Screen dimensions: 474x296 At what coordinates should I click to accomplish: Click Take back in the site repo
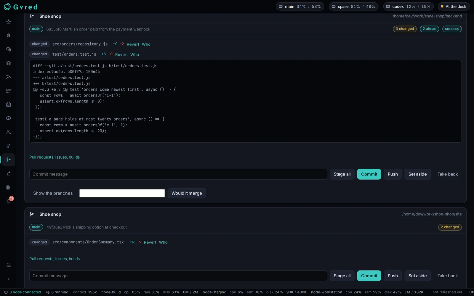point(448,276)
